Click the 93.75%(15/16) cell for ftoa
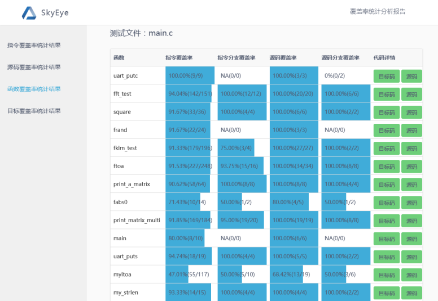The image size is (438, 301). pos(242,165)
